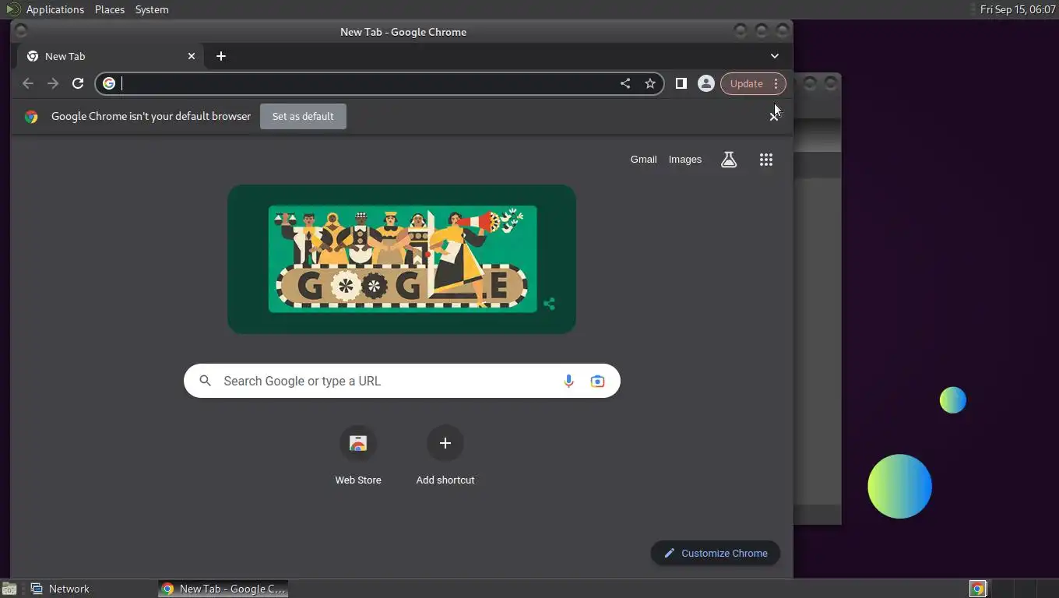Open the System menu
1059x598 pixels.
click(x=152, y=9)
